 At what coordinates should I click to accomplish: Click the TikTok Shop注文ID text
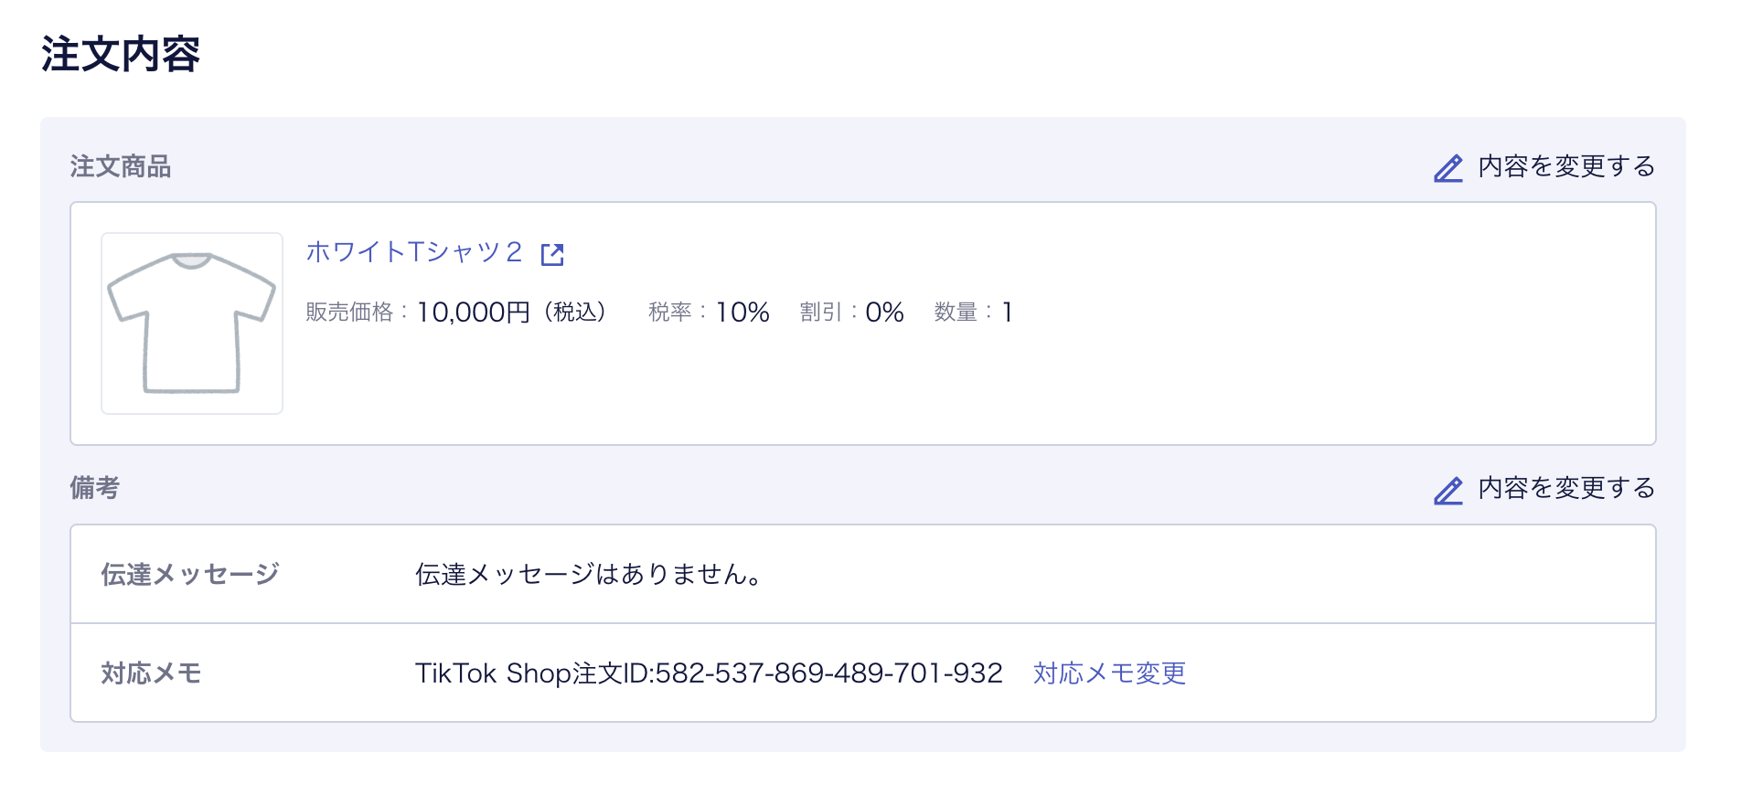(x=709, y=673)
